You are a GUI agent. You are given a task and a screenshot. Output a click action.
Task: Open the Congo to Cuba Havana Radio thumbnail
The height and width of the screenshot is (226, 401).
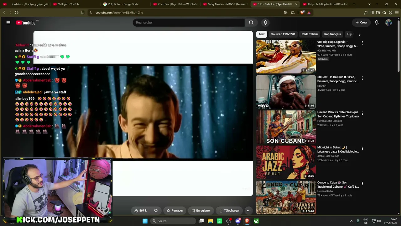coord(286,197)
